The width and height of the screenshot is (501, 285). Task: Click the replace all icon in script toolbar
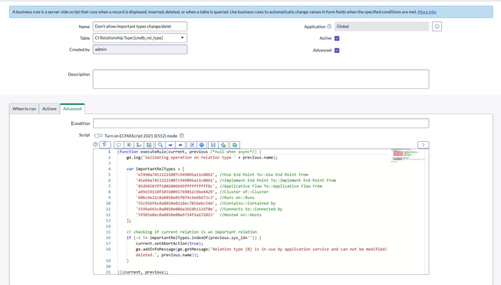tap(149, 145)
